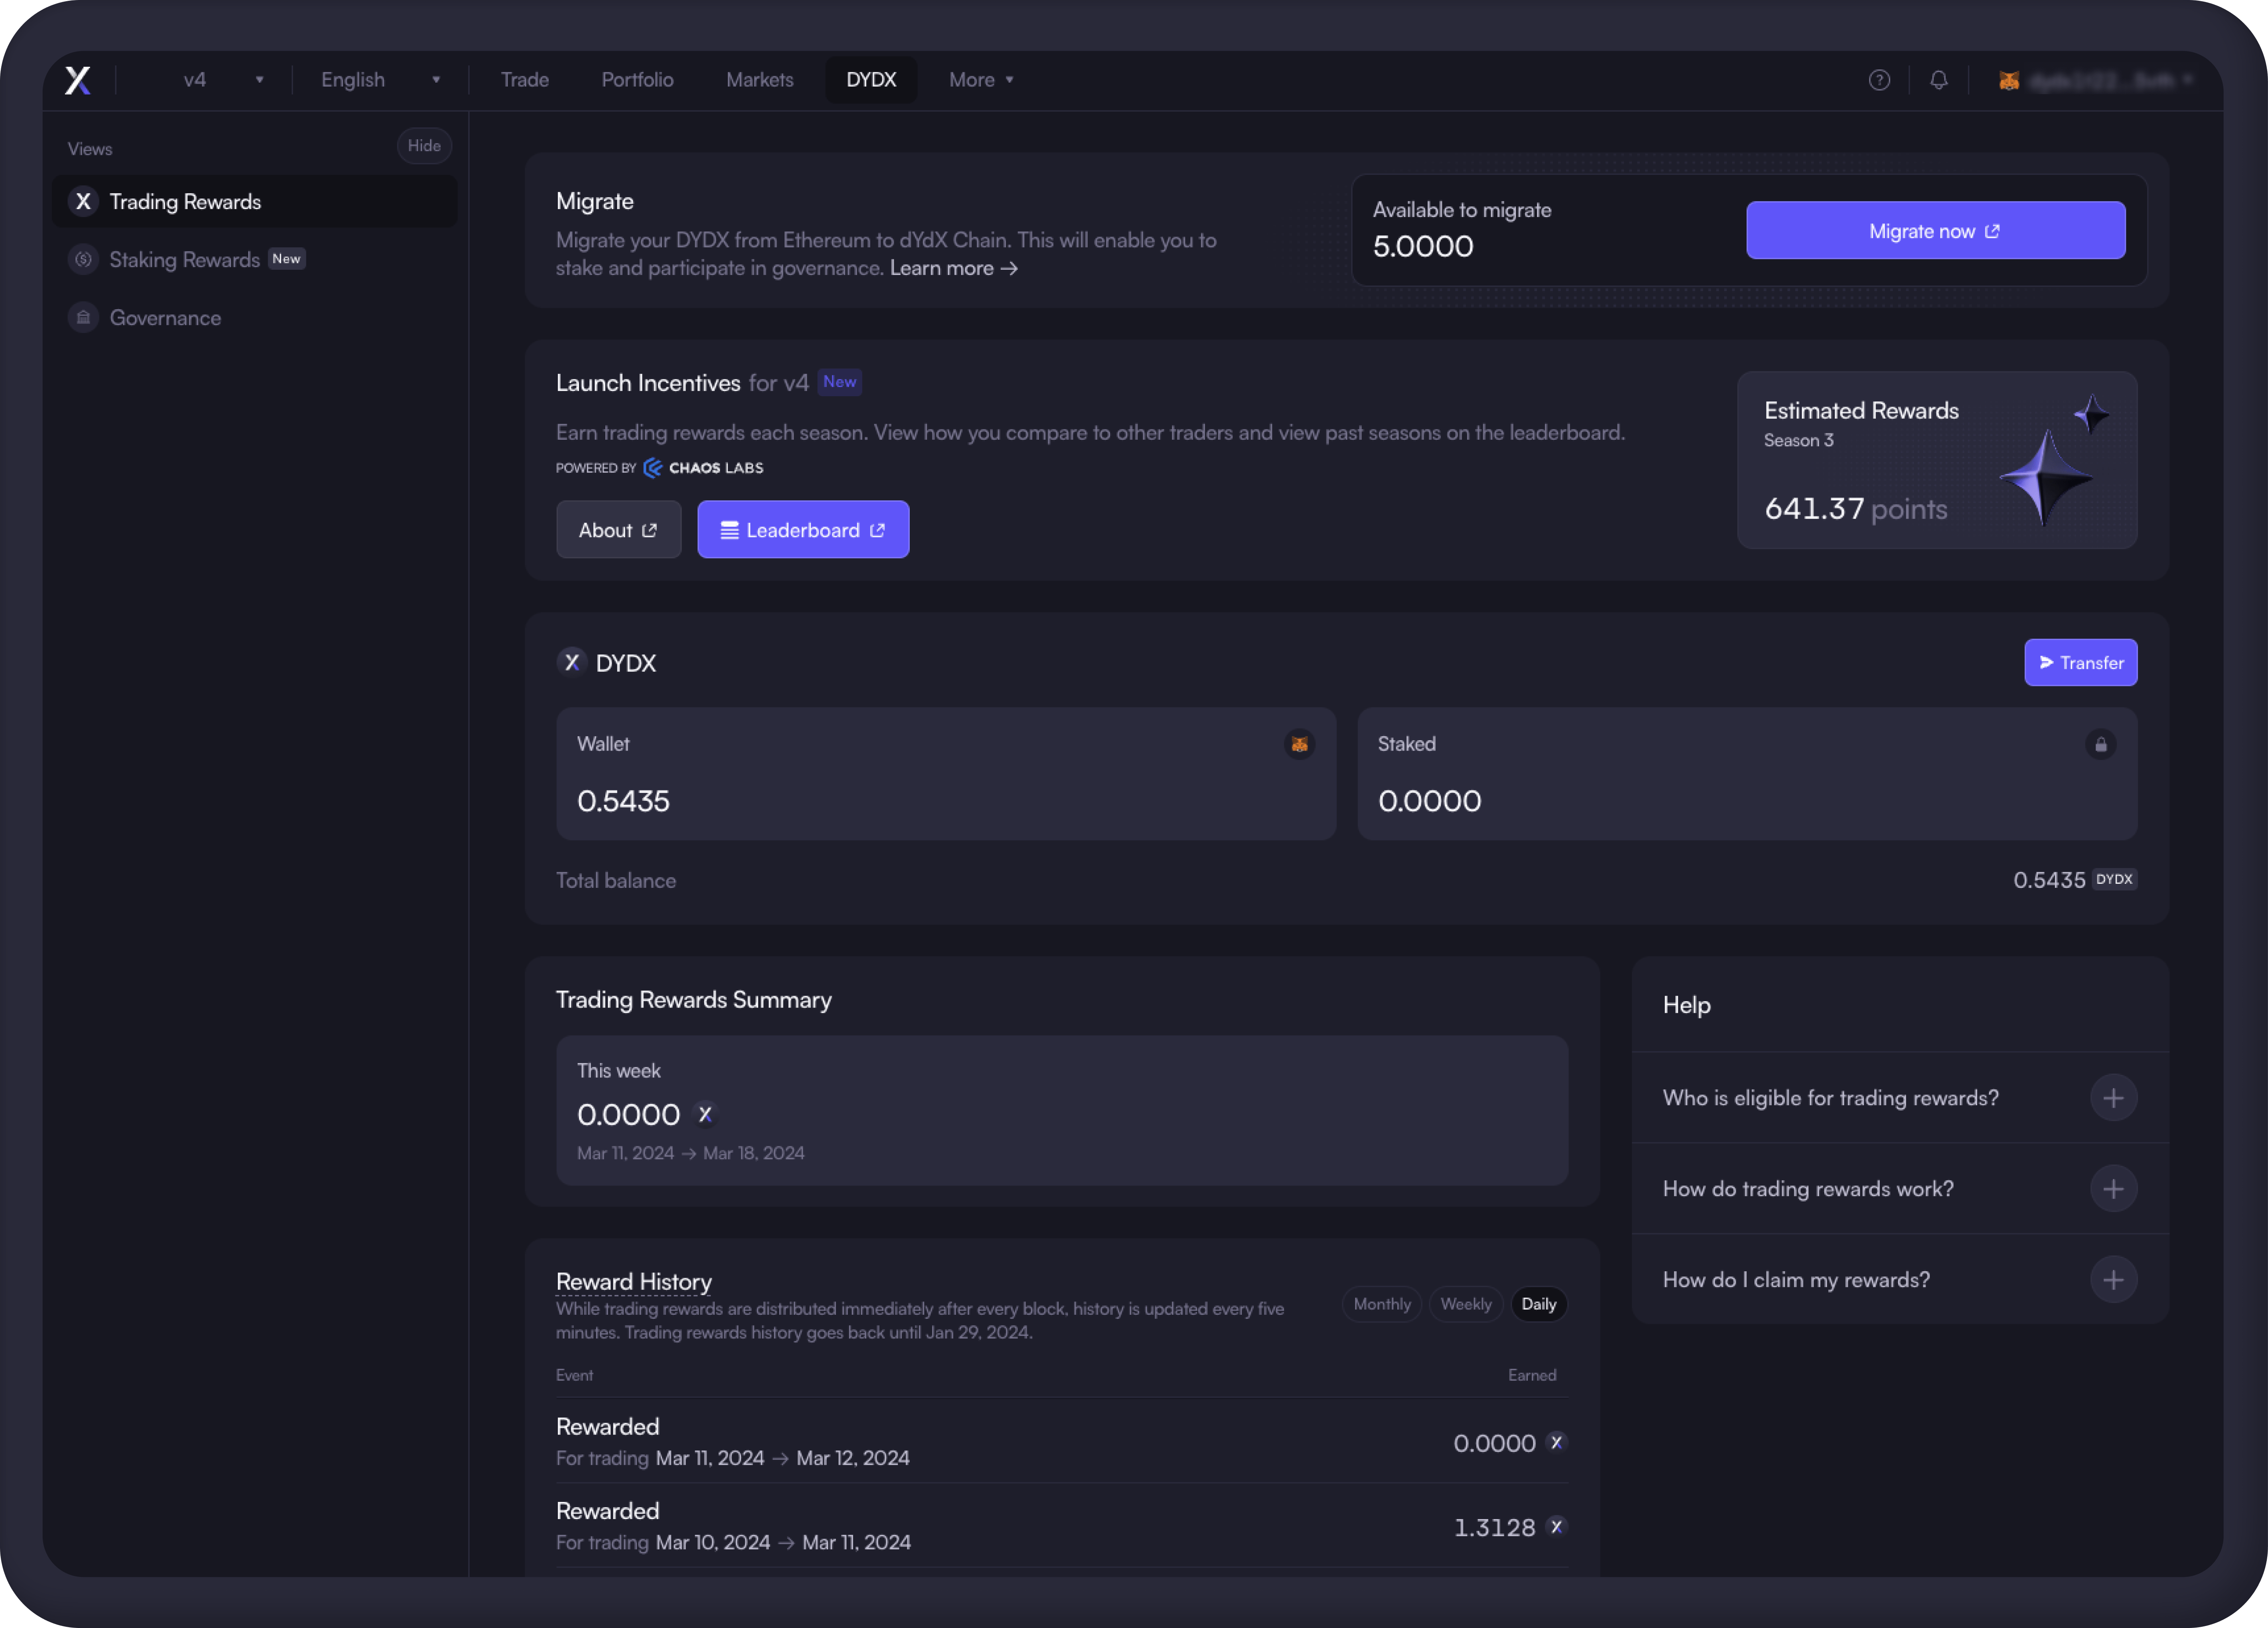Click the Learn more migration link

[952, 267]
